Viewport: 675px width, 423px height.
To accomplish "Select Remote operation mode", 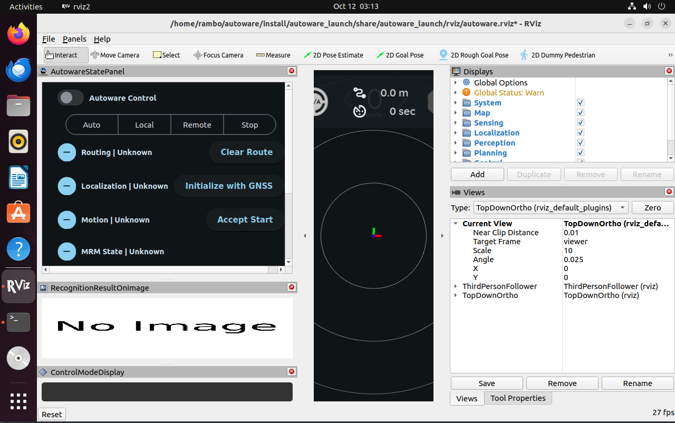I will pyautogui.click(x=197, y=125).
